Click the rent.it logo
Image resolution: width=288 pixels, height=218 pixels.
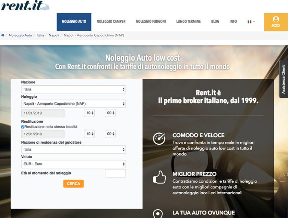(x=25, y=5)
